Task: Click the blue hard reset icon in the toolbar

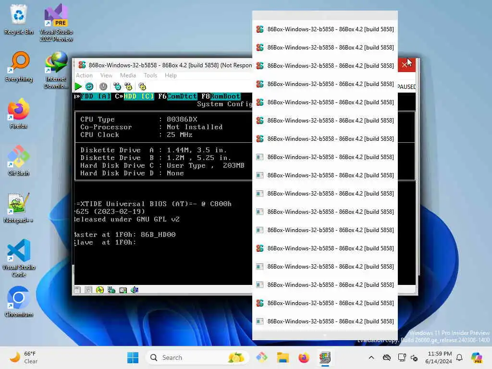Action: tap(89, 86)
